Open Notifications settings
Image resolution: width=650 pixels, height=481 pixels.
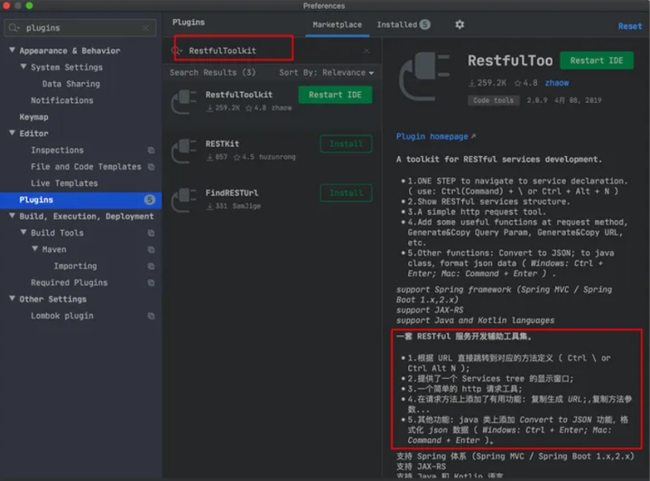(x=61, y=100)
